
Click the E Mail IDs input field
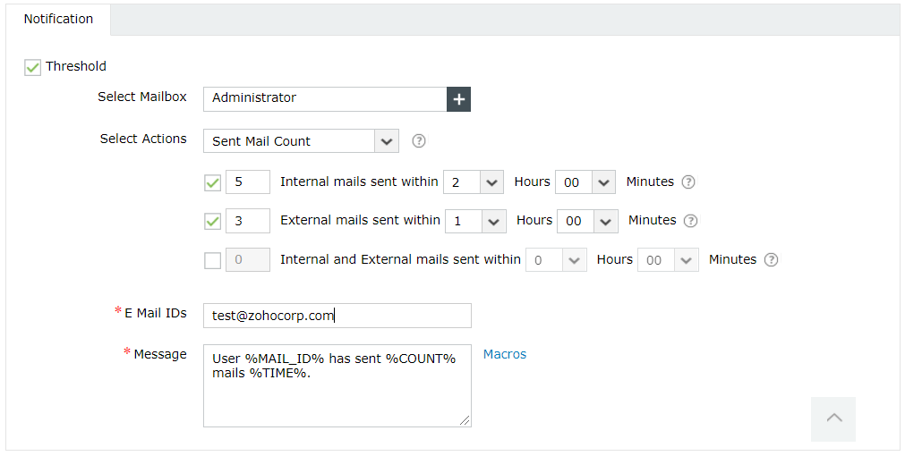click(337, 316)
